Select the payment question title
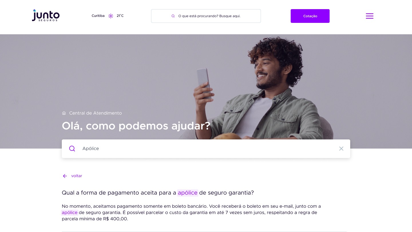Viewport: 412px width, 232px height. point(158,193)
